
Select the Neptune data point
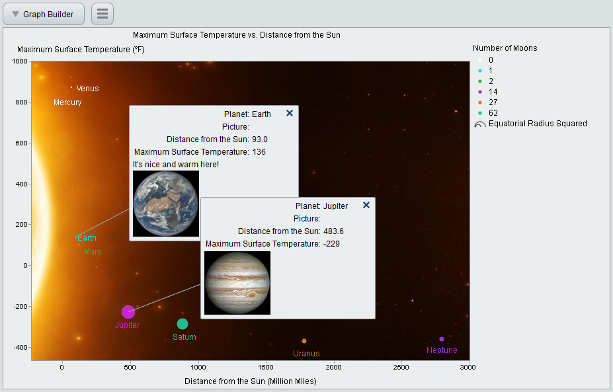coord(441,339)
